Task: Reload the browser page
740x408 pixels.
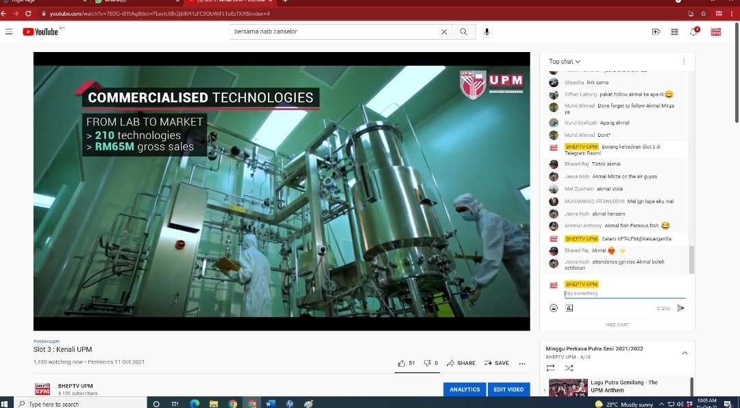Action: [28, 14]
